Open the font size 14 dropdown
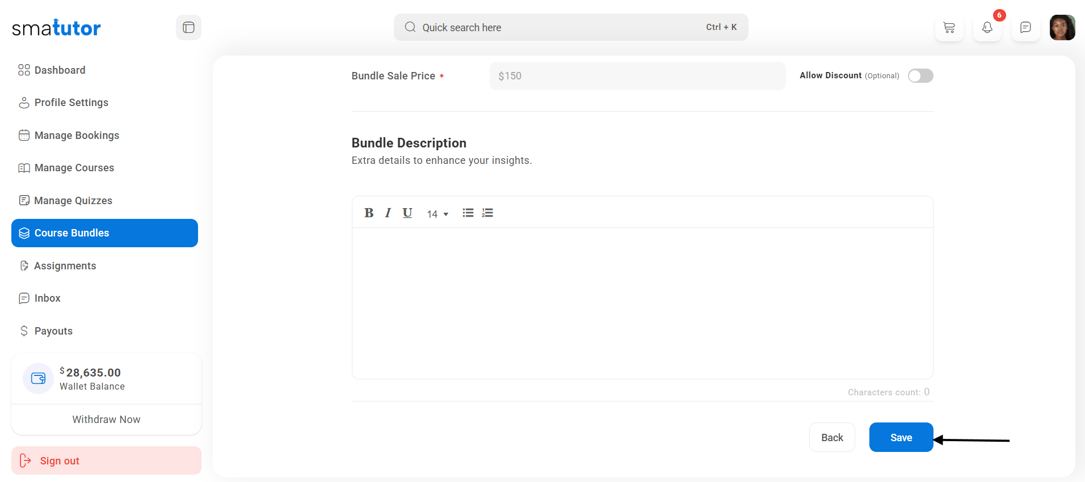Image resolution: width=1085 pixels, height=482 pixels. (438, 214)
